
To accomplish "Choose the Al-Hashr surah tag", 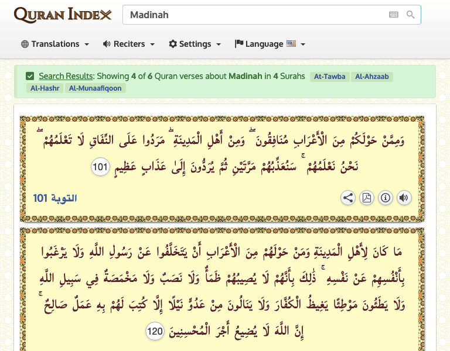I will pos(44,88).
